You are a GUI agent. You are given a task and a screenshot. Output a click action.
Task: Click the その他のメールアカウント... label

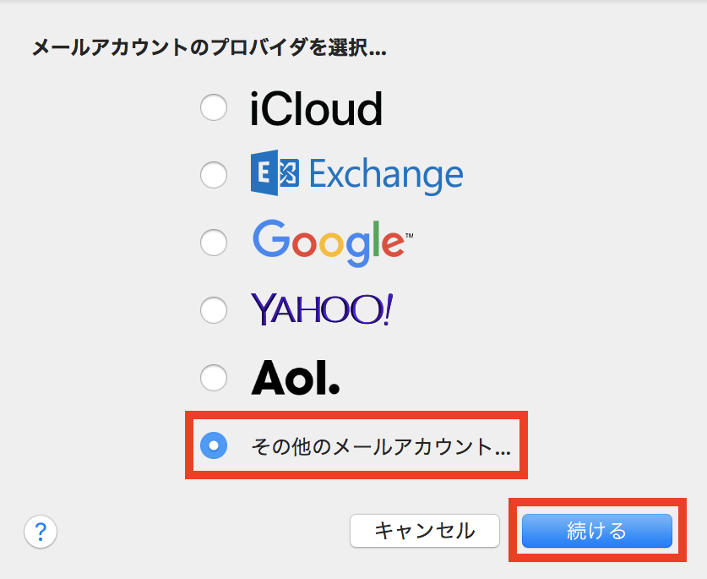pyautogui.click(x=381, y=447)
